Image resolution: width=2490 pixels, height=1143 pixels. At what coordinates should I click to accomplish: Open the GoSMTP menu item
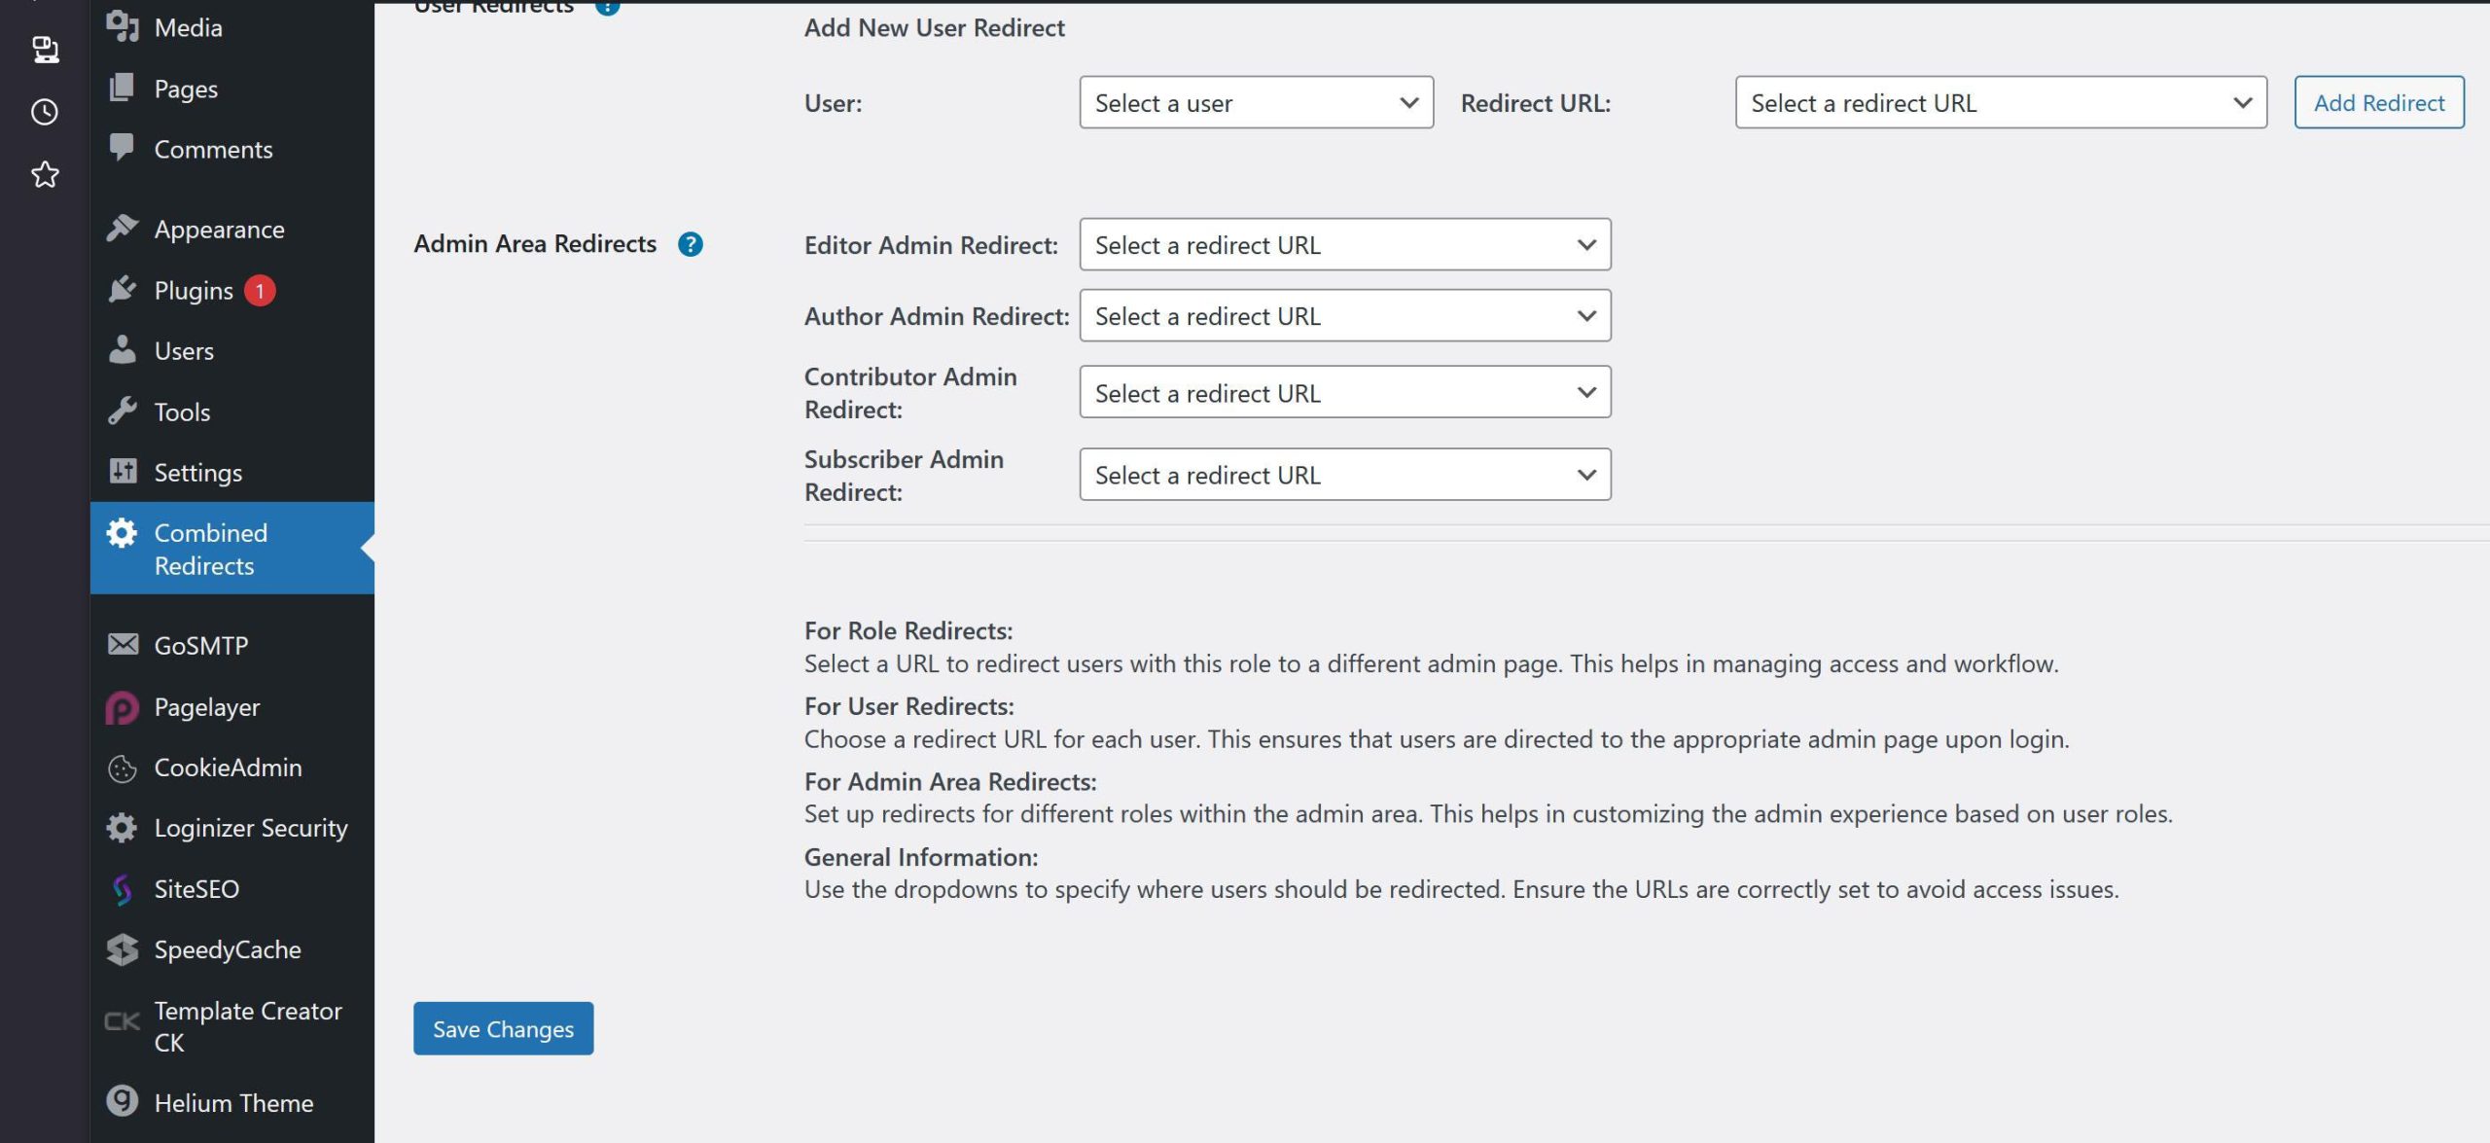232,646
